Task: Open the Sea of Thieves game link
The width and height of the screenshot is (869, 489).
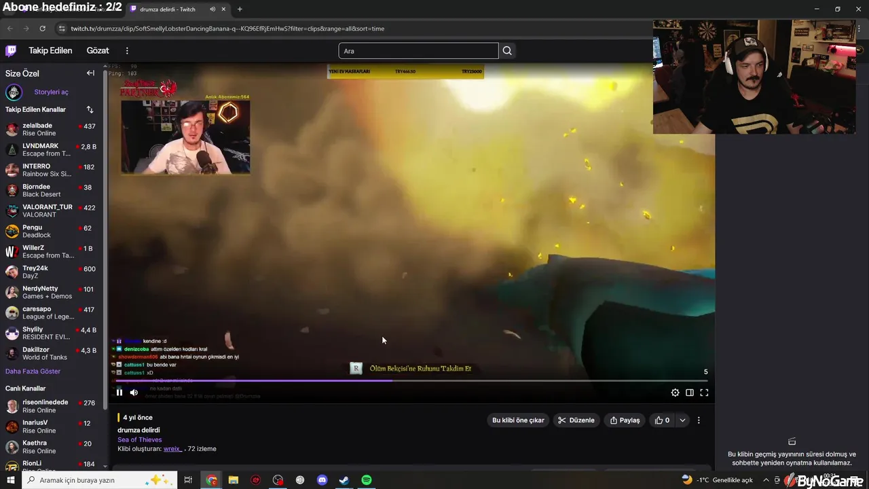Action: 140,439
